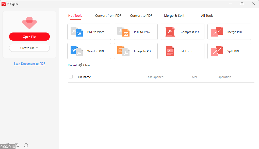Click the Recent label
Image resolution: width=259 pixels, height=149 pixels.
coord(72,65)
